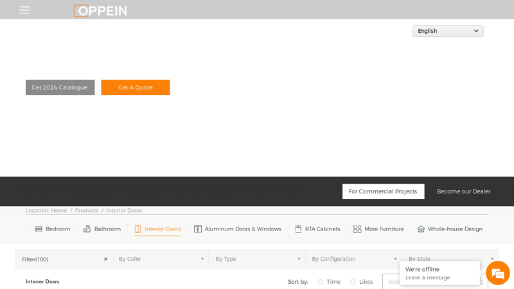Click the Become our Dealer link
Image resolution: width=514 pixels, height=289 pixels.
pyautogui.click(x=463, y=191)
